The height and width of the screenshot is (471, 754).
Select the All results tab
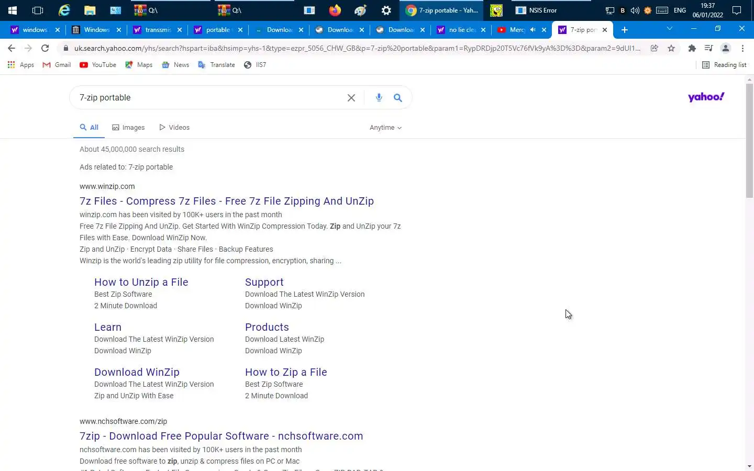click(x=89, y=128)
